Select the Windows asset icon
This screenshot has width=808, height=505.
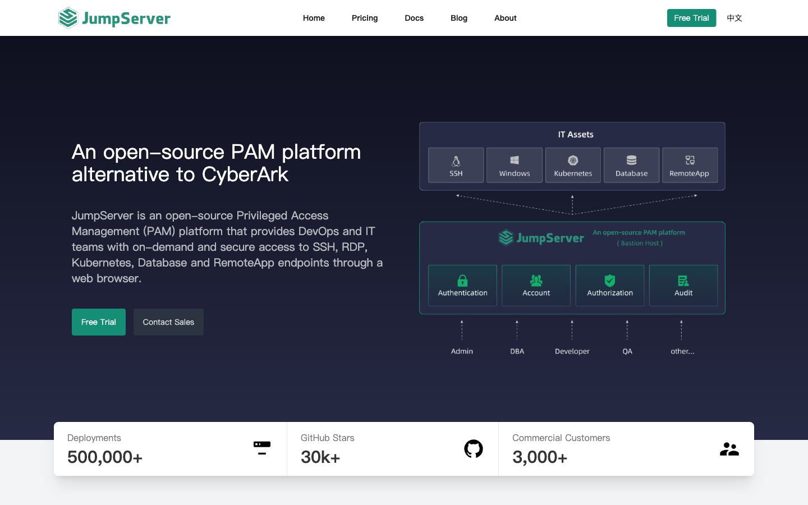[515, 160]
